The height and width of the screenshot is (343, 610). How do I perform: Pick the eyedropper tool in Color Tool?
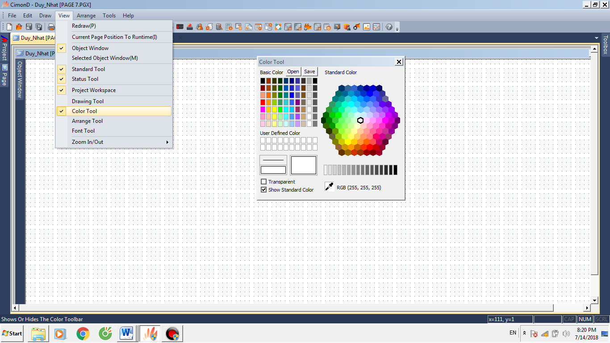pyautogui.click(x=329, y=187)
